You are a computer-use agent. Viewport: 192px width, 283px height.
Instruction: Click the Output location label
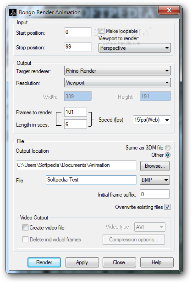[32, 151]
